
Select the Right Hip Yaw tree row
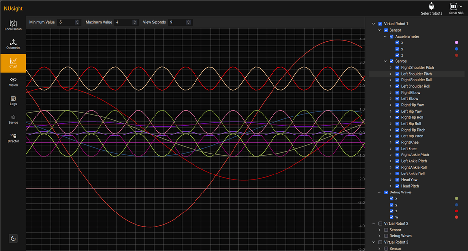click(x=417, y=105)
